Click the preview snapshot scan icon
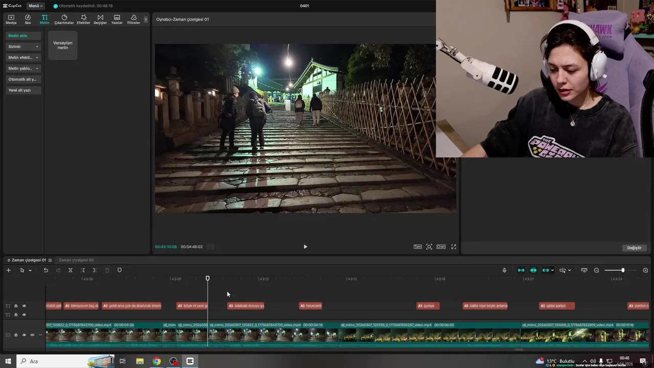This screenshot has height=368, width=654. (x=429, y=247)
